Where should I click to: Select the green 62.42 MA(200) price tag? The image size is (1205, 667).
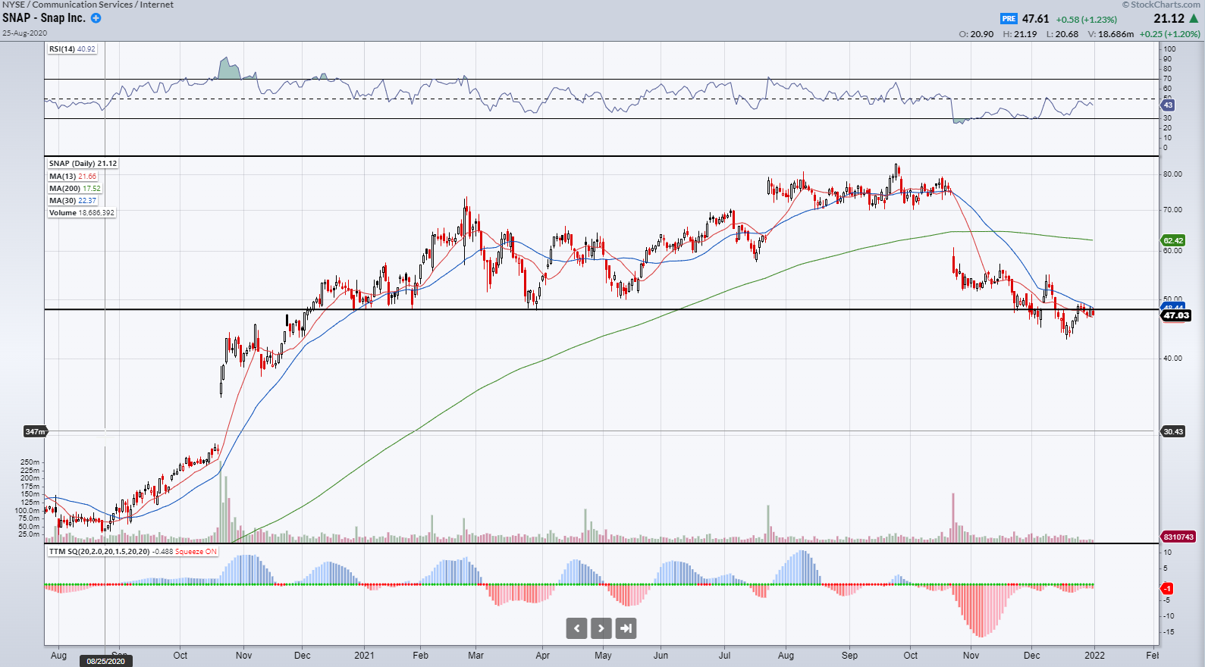coord(1173,240)
